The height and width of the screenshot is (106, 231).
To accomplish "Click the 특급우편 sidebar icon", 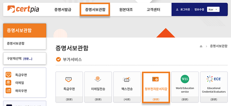I will [x=8, y=75].
